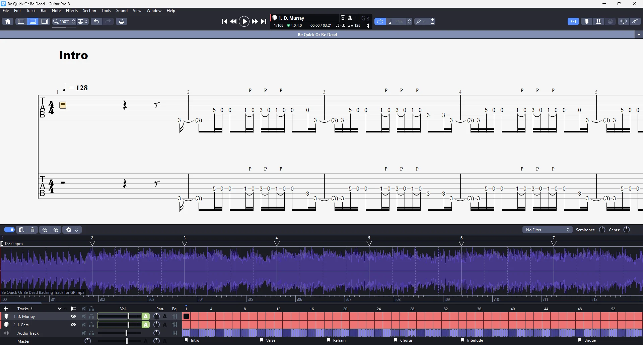Click the redo arrow
The width and height of the screenshot is (643, 345).
[108, 21]
